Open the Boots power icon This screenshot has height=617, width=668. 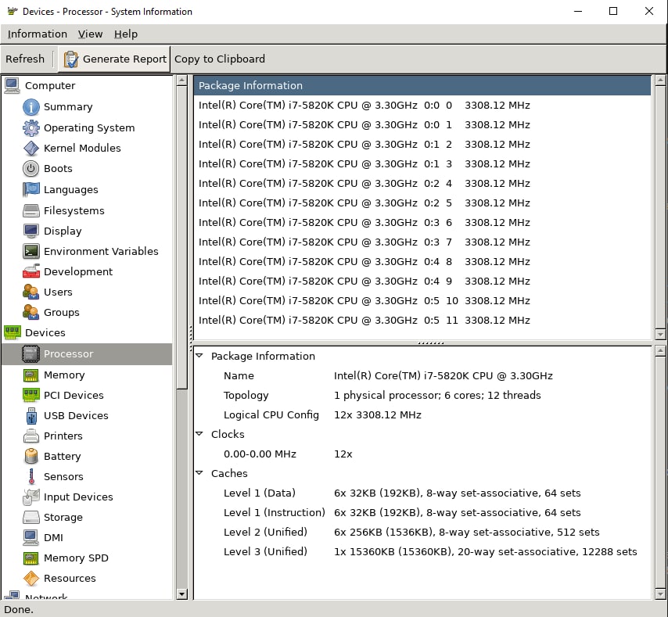coord(31,169)
